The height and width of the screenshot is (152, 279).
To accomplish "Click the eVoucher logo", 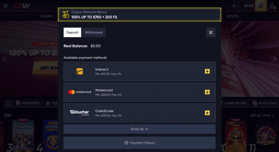I will [x=79, y=113].
